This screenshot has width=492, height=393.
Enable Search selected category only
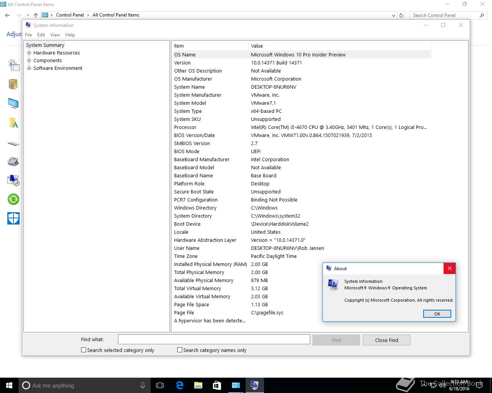tap(83, 350)
